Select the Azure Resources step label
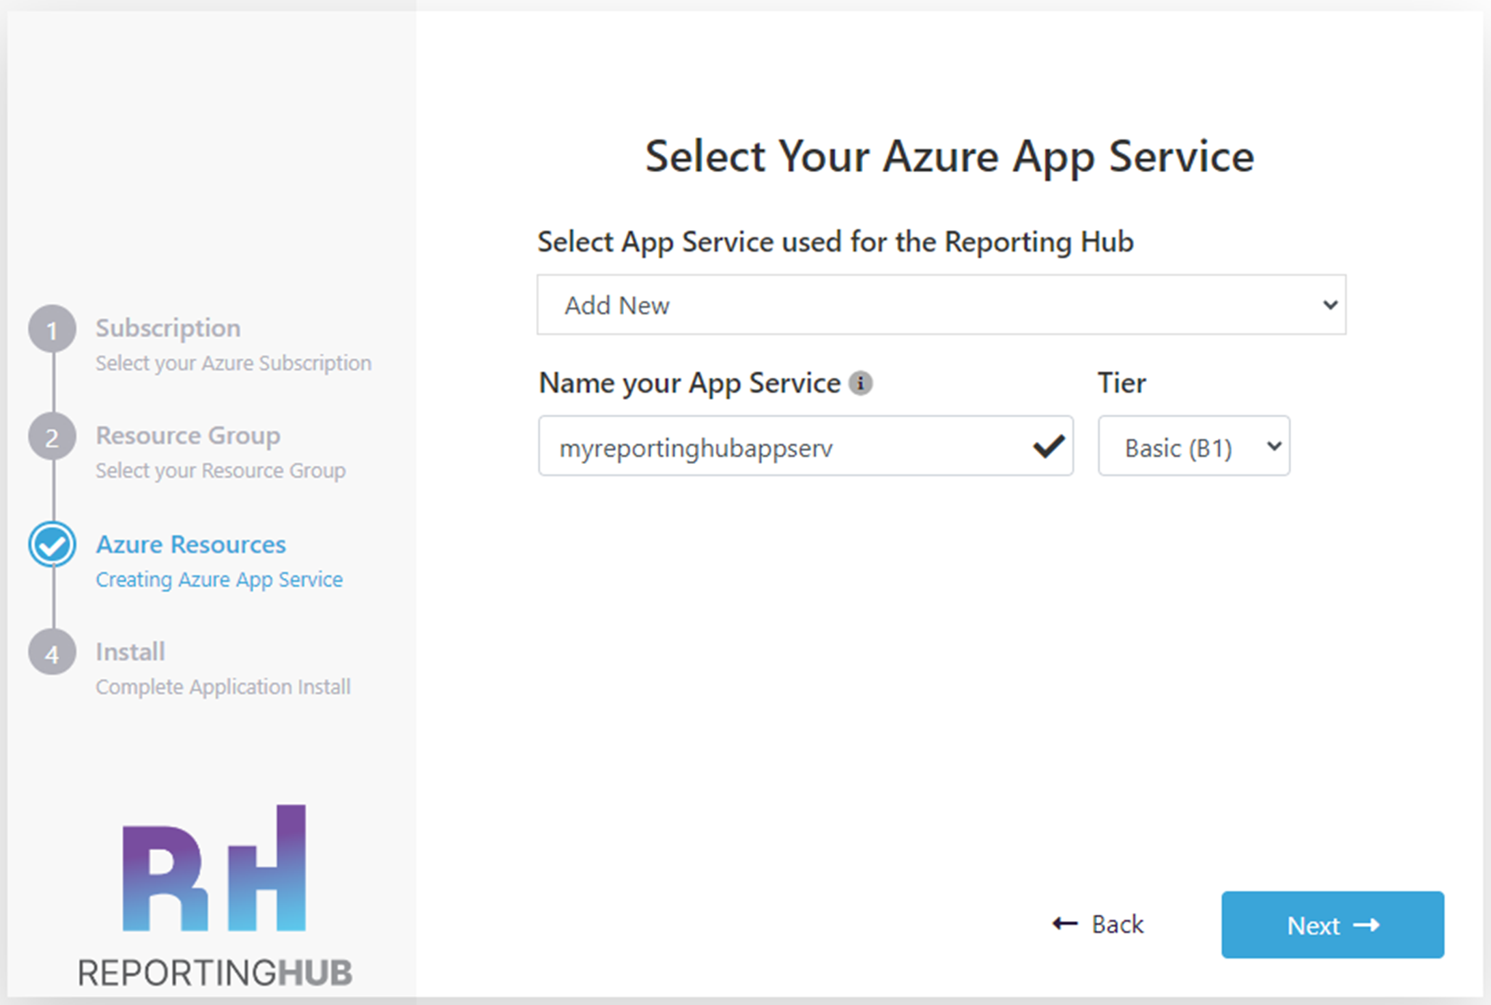 [x=191, y=544]
